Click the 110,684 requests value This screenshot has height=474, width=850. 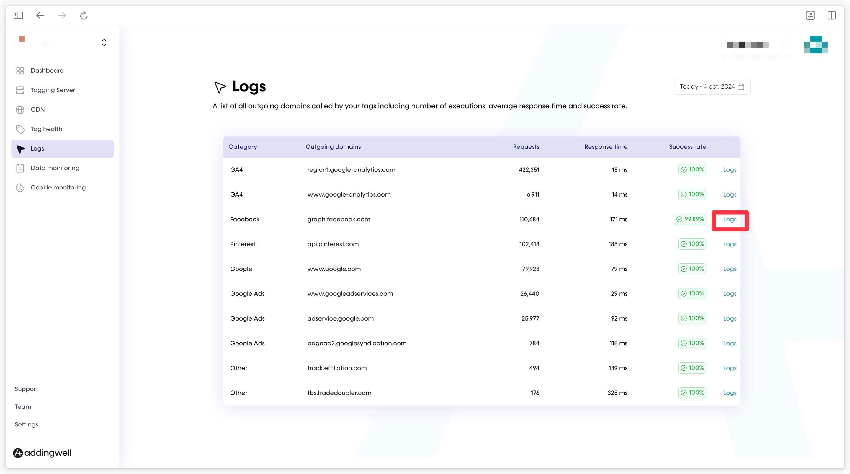click(x=529, y=219)
